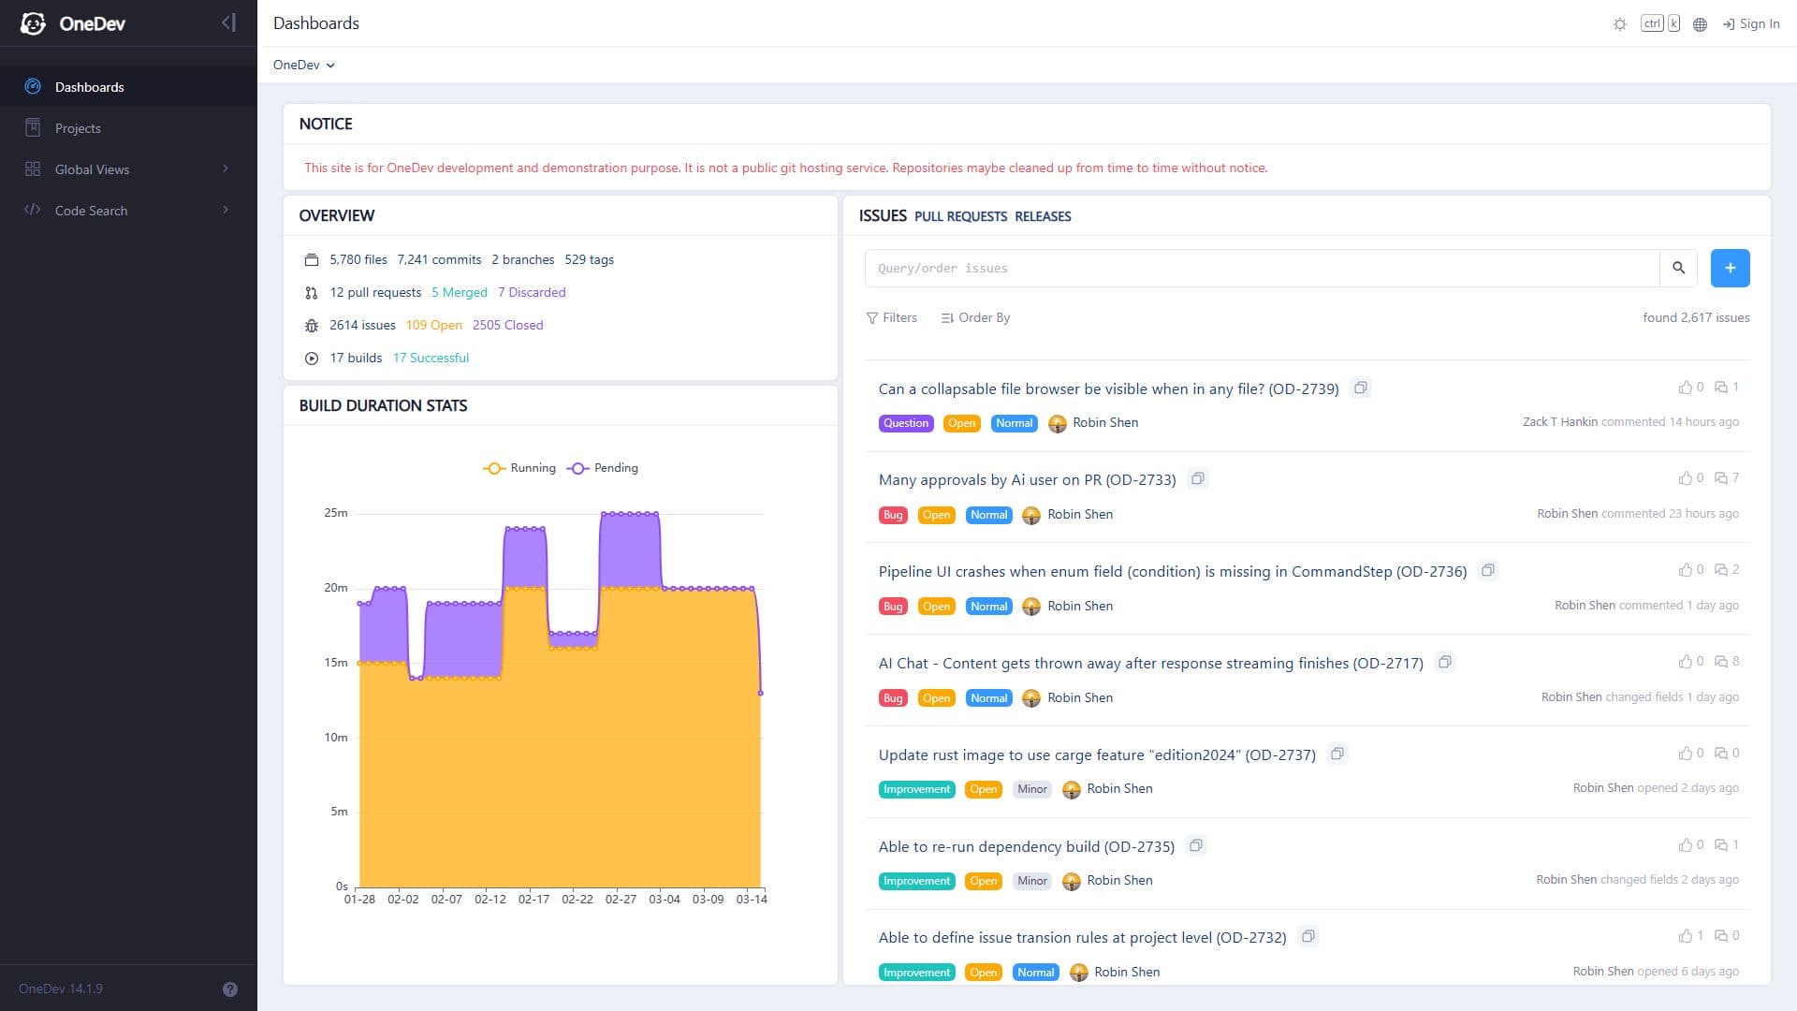The width and height of the screenshot is (1797, 1011).
Task: Switch to the Releases tab
Action: click(x=1043, y=216)
